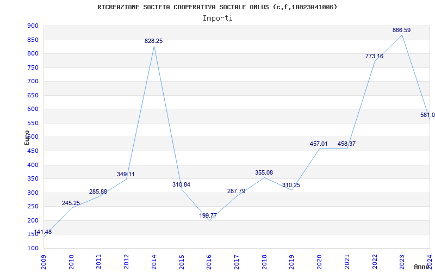Click the Importi subtitle

[217, 18]
